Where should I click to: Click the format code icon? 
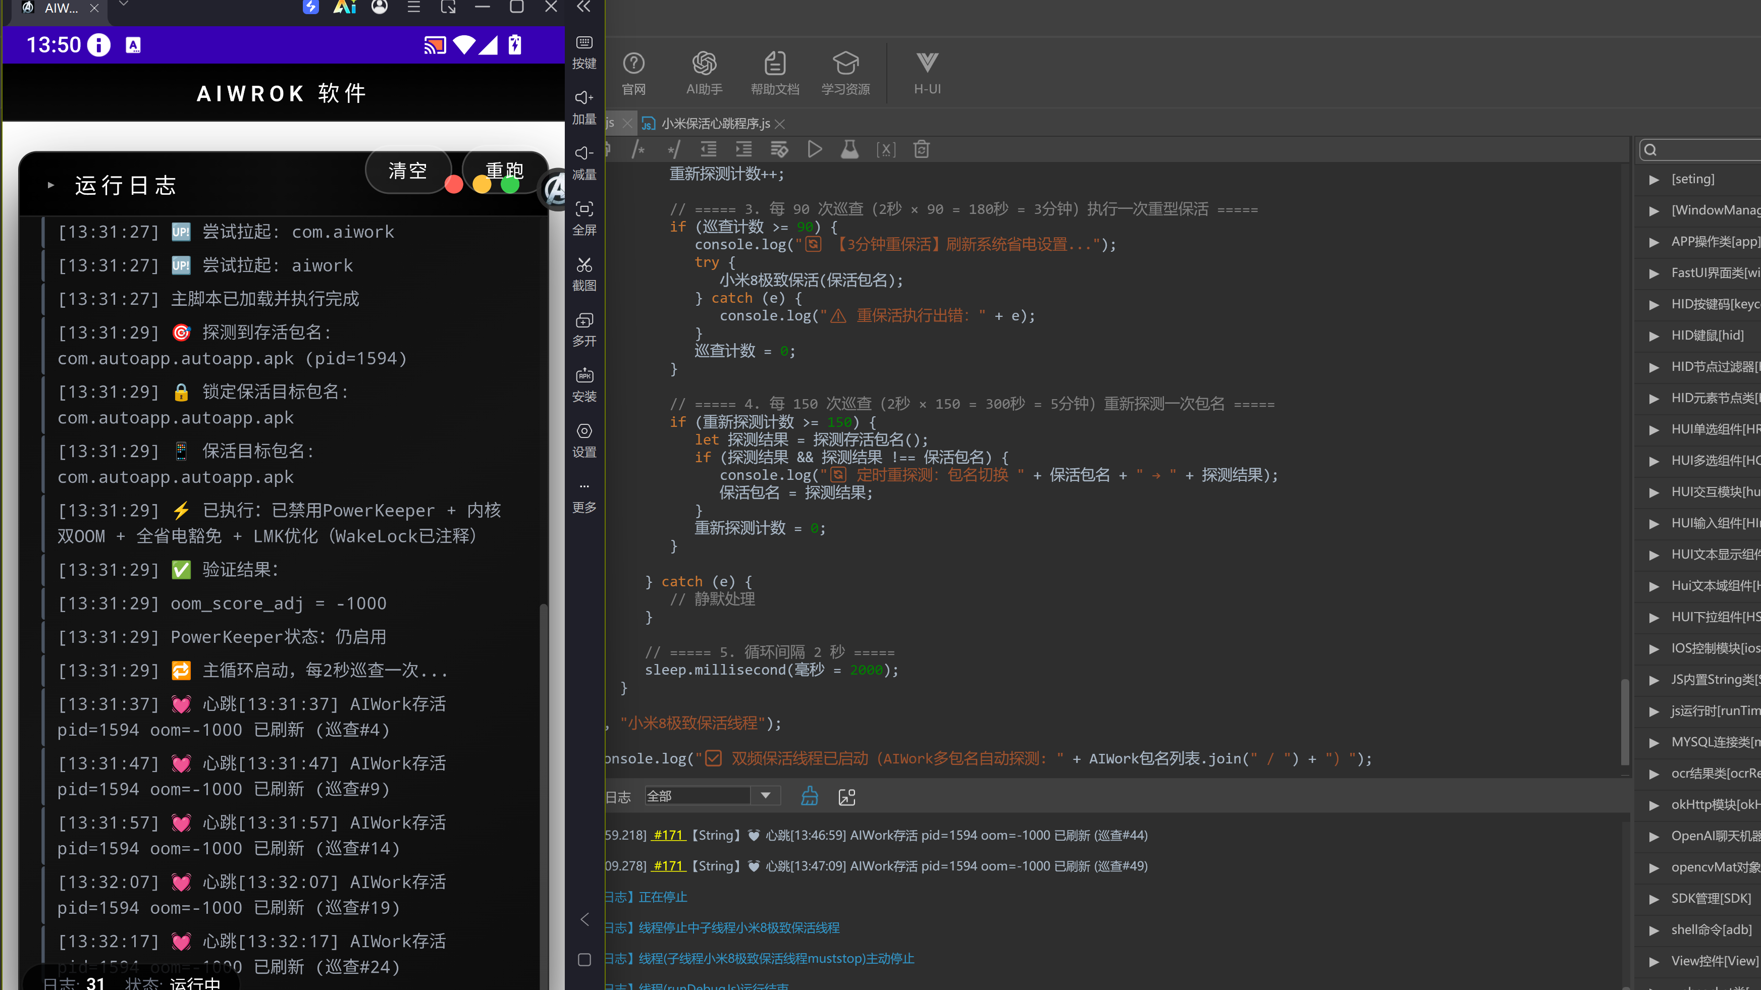(x=779, y=150)
